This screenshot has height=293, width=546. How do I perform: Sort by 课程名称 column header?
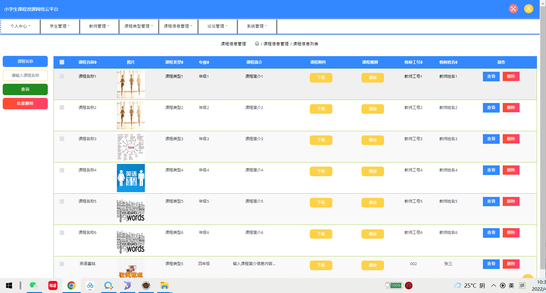[87, 62]
